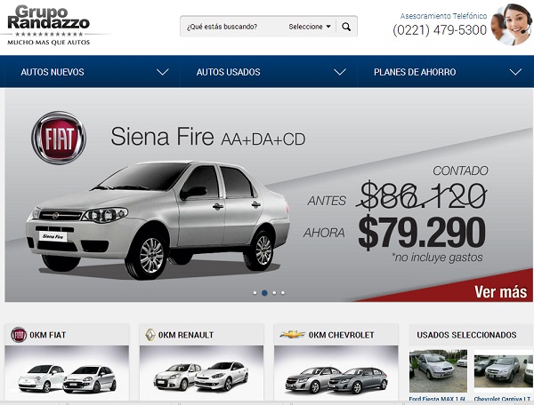Expand the Planes de Ahorro chevron
Viewport: 534px width, 405px height.
(515, 72)
